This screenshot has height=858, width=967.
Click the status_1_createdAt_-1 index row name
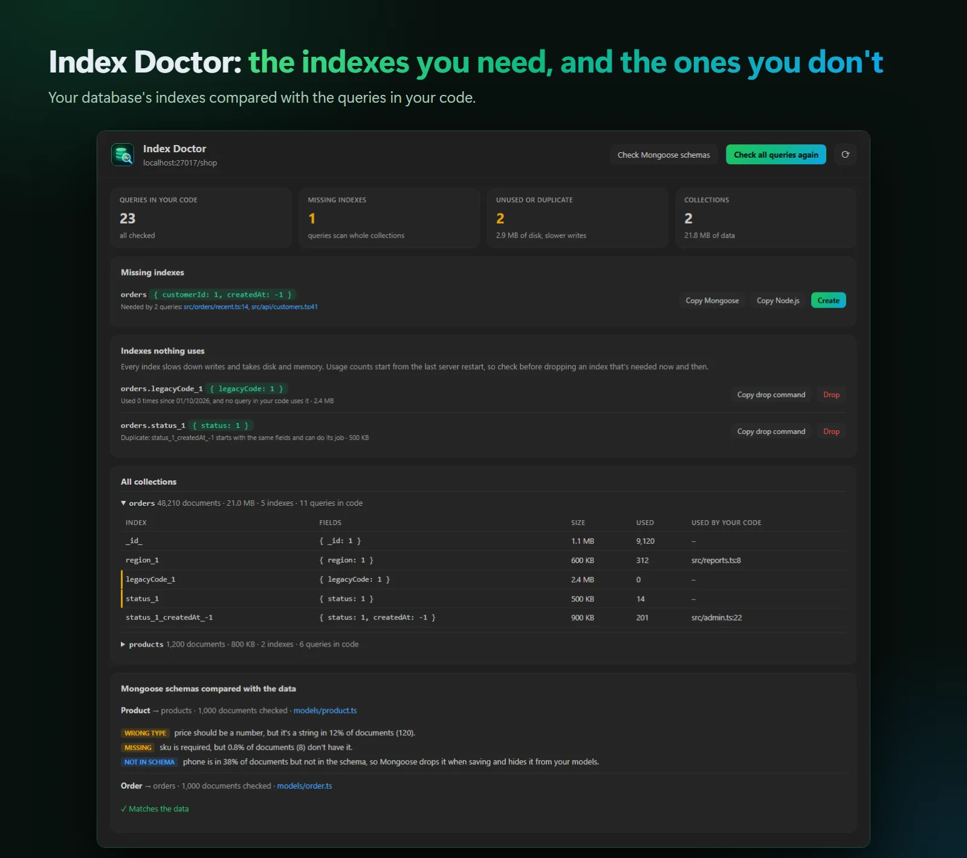169,618
